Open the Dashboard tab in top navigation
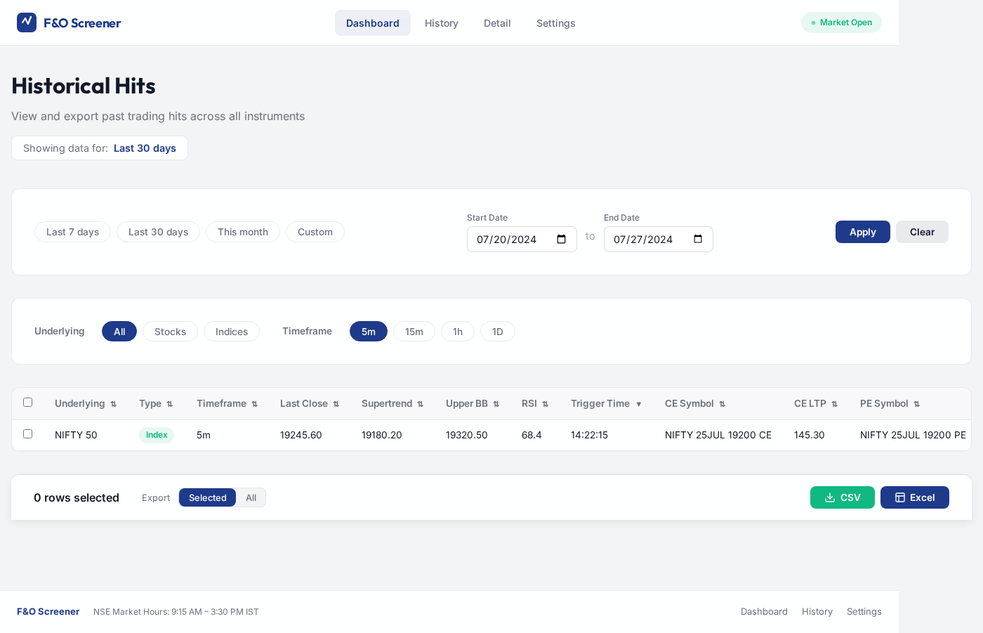 coord(373,23)
